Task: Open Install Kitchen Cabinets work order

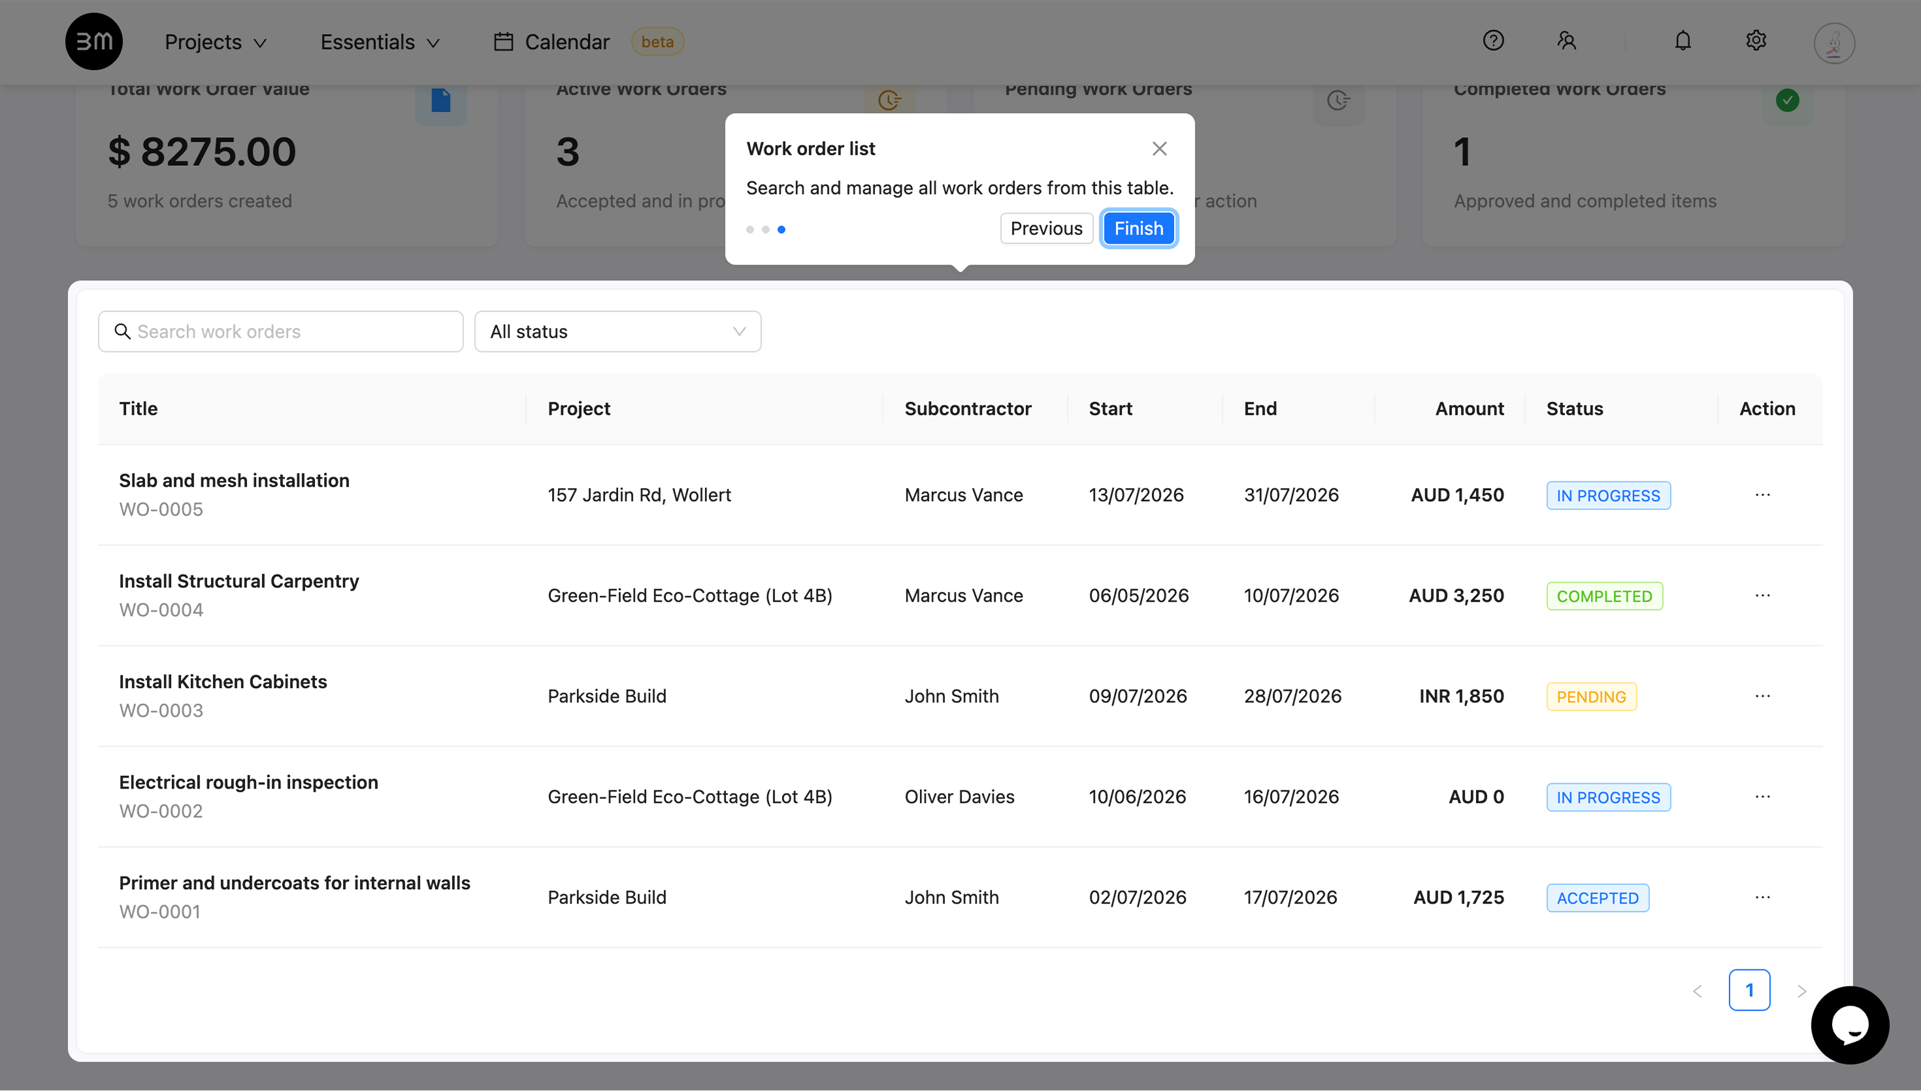Action: (223, 681)
